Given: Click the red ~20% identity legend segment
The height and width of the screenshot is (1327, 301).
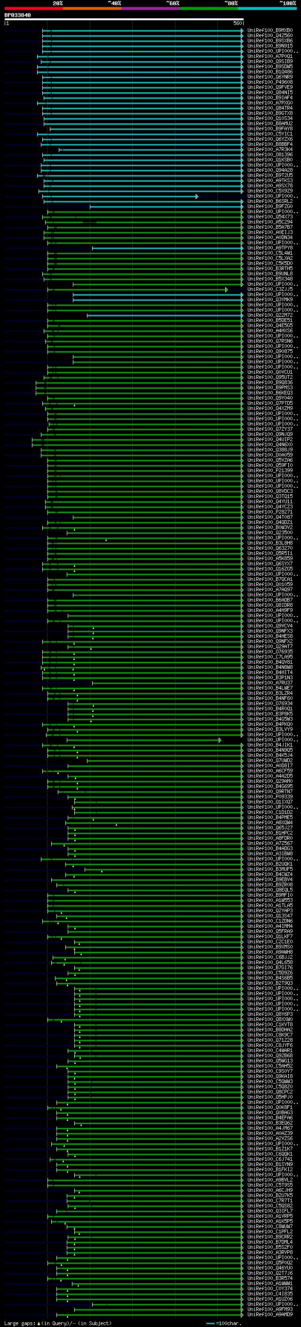Looking at the screenshot, I should tap(34, 8).
